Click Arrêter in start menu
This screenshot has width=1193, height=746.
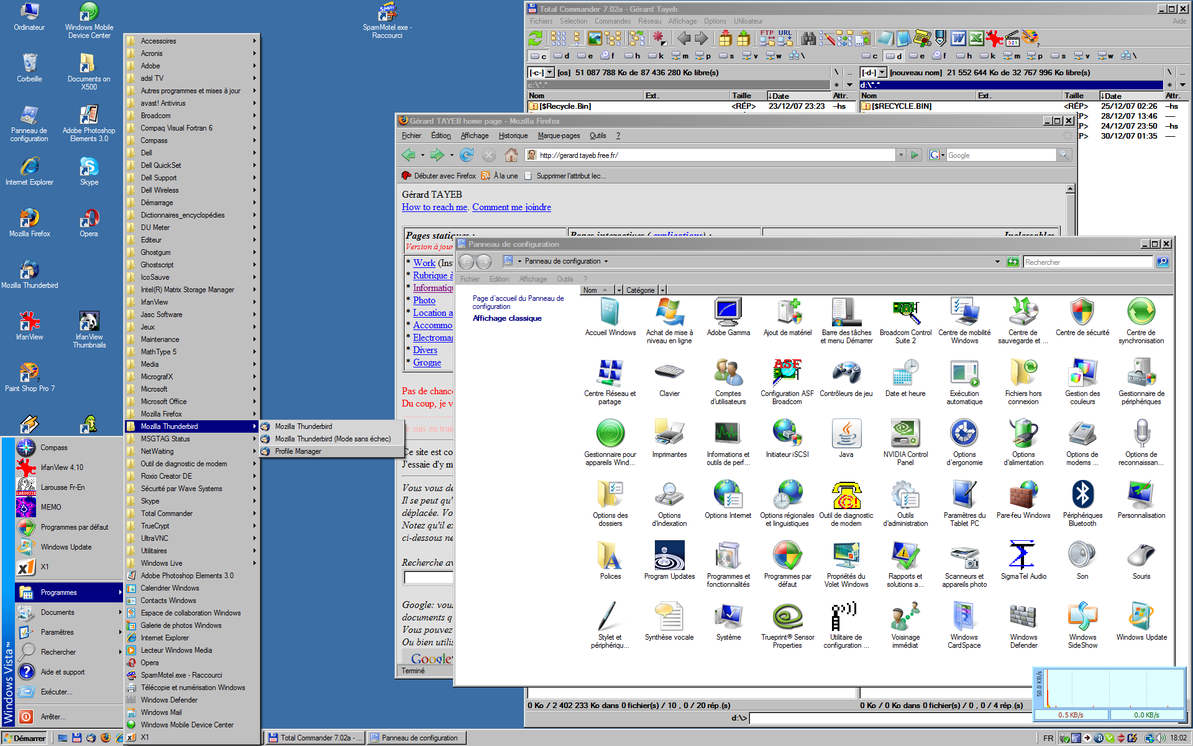[x=69, y=717]
